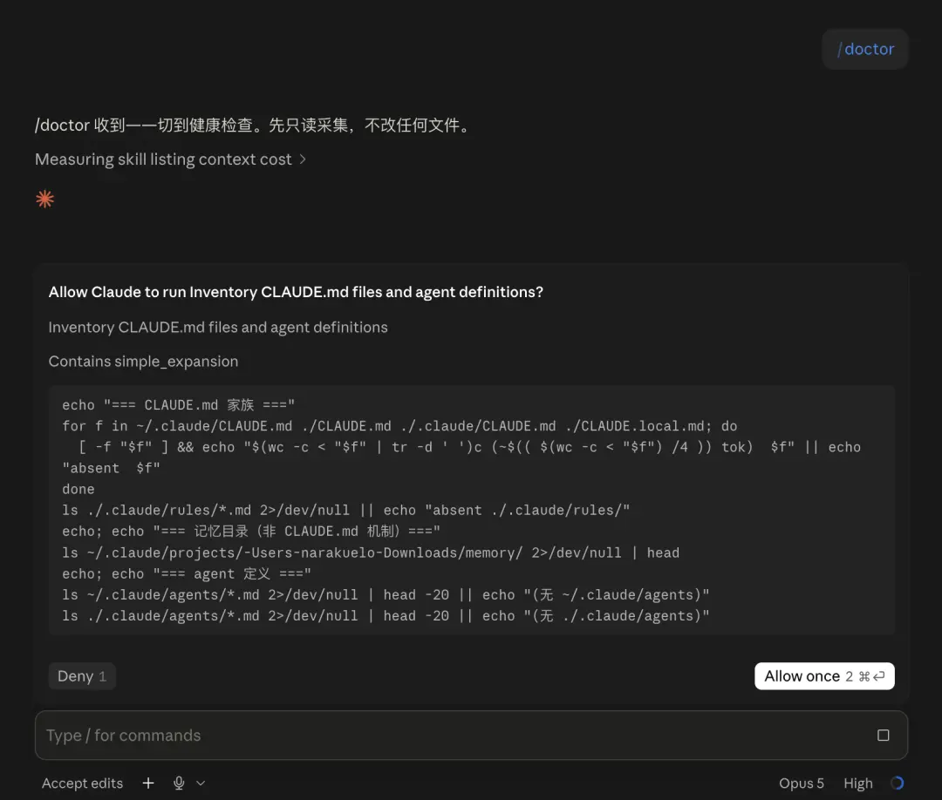
Task: Click the 'done' line in the code block
Action: coord(78,489)
